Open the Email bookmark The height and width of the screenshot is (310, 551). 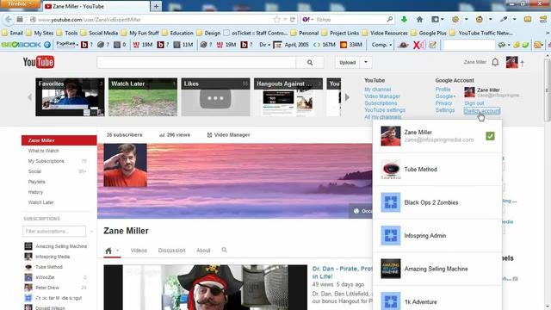click(x=13, y=33)
